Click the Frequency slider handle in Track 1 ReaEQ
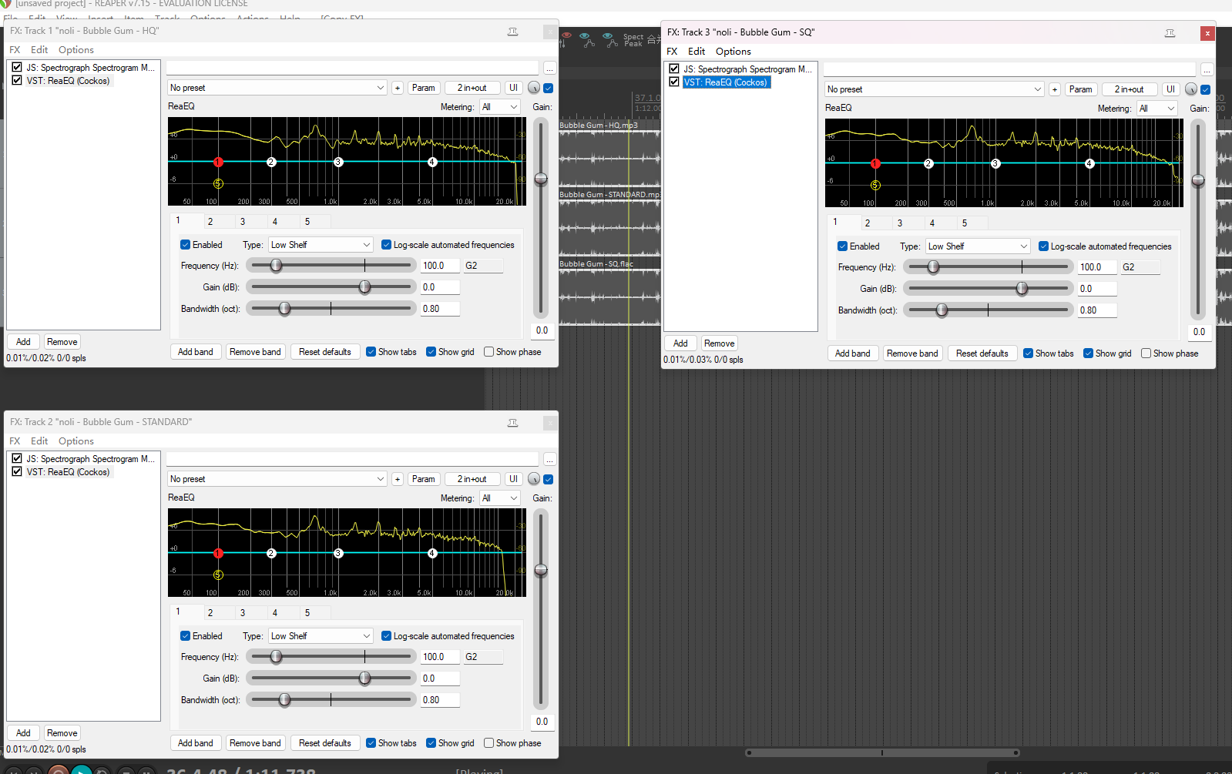The image size is (1232, 774). click(276, 266)
